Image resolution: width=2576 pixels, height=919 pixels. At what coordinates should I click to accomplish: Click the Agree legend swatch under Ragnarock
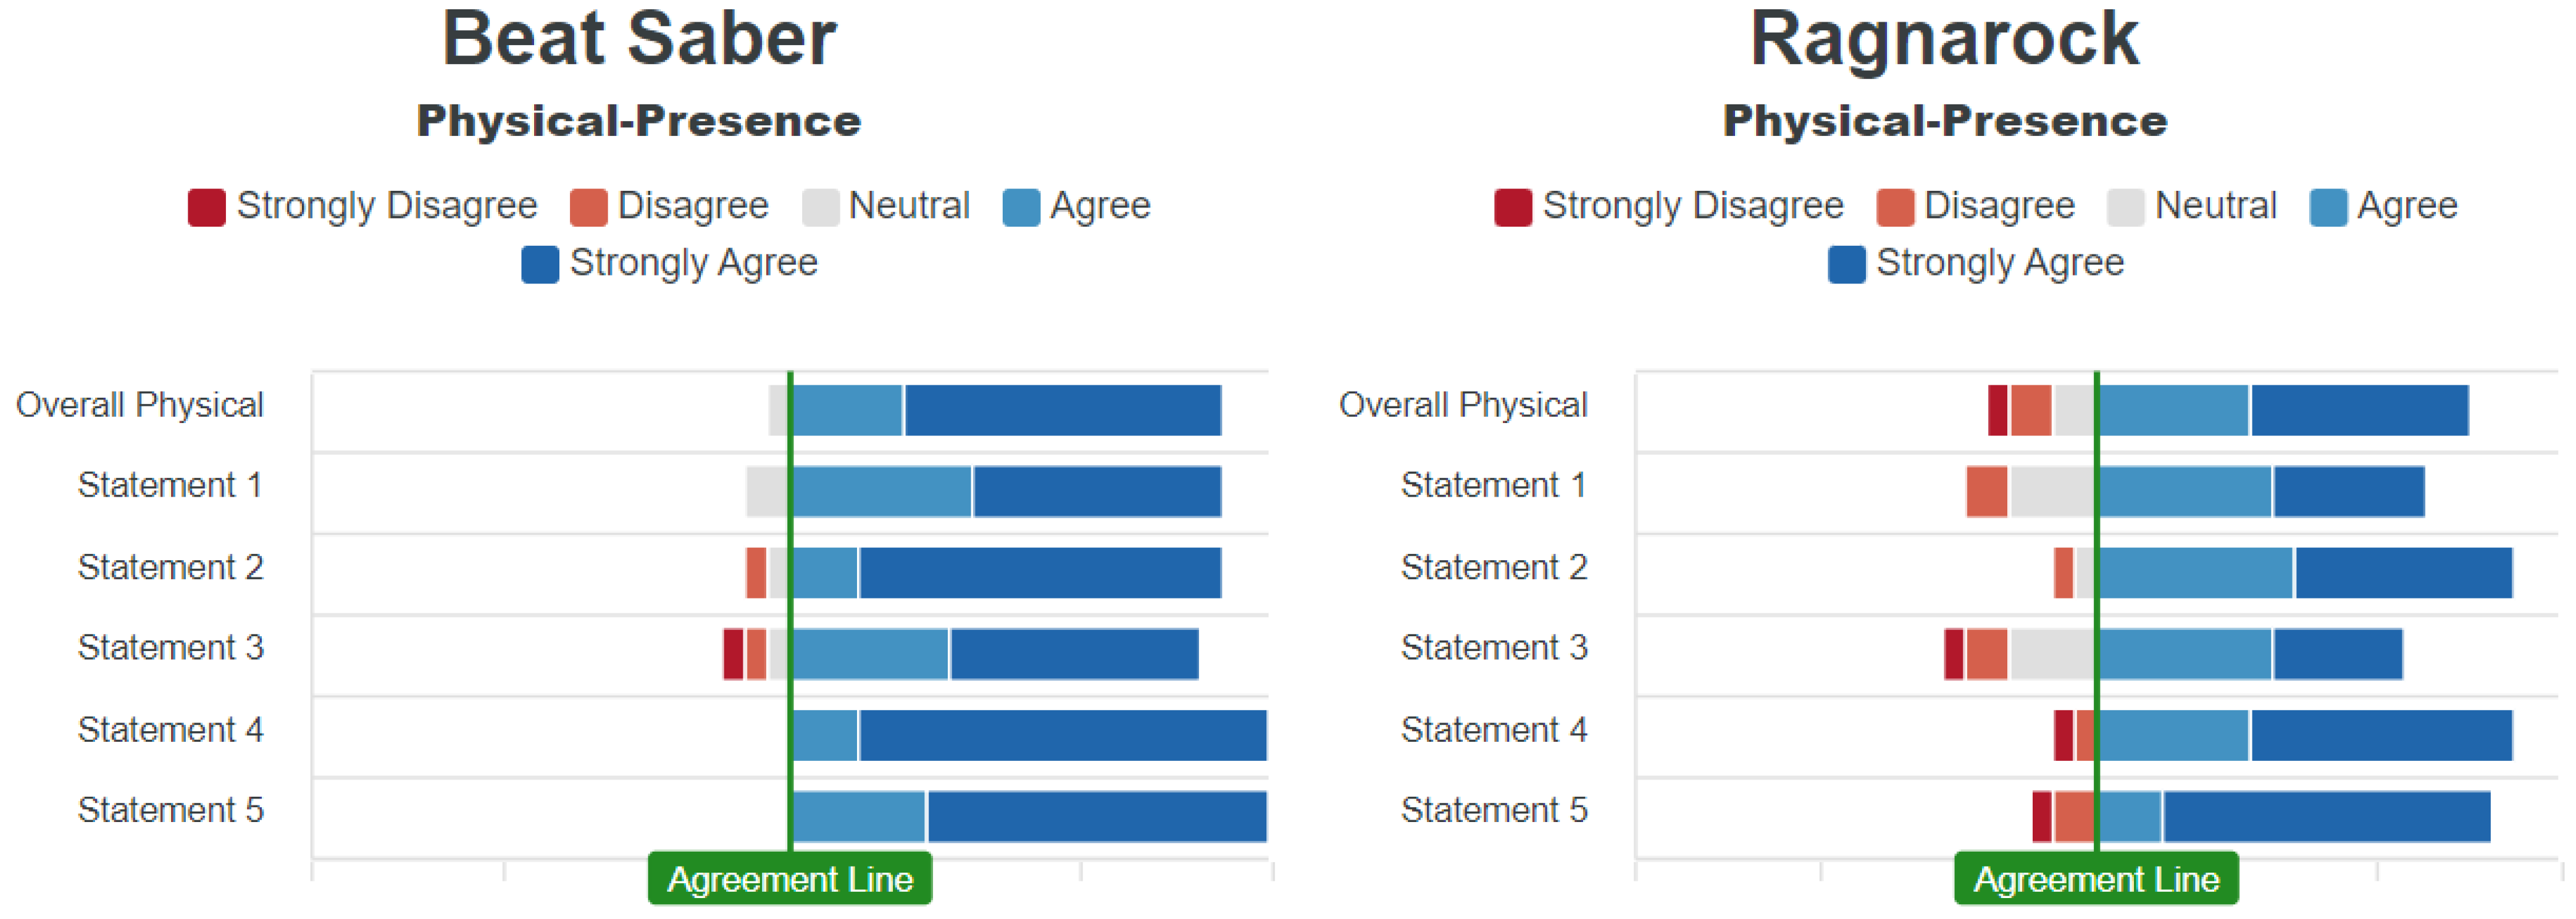2328,207
